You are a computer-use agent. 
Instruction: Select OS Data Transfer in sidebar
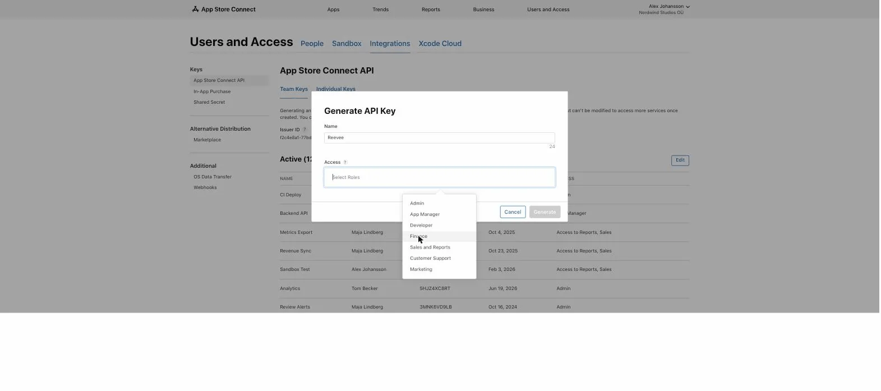[212, 177]
